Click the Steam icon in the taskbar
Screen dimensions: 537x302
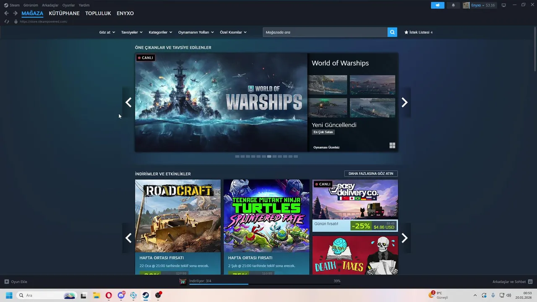click(x=146, y=295)
